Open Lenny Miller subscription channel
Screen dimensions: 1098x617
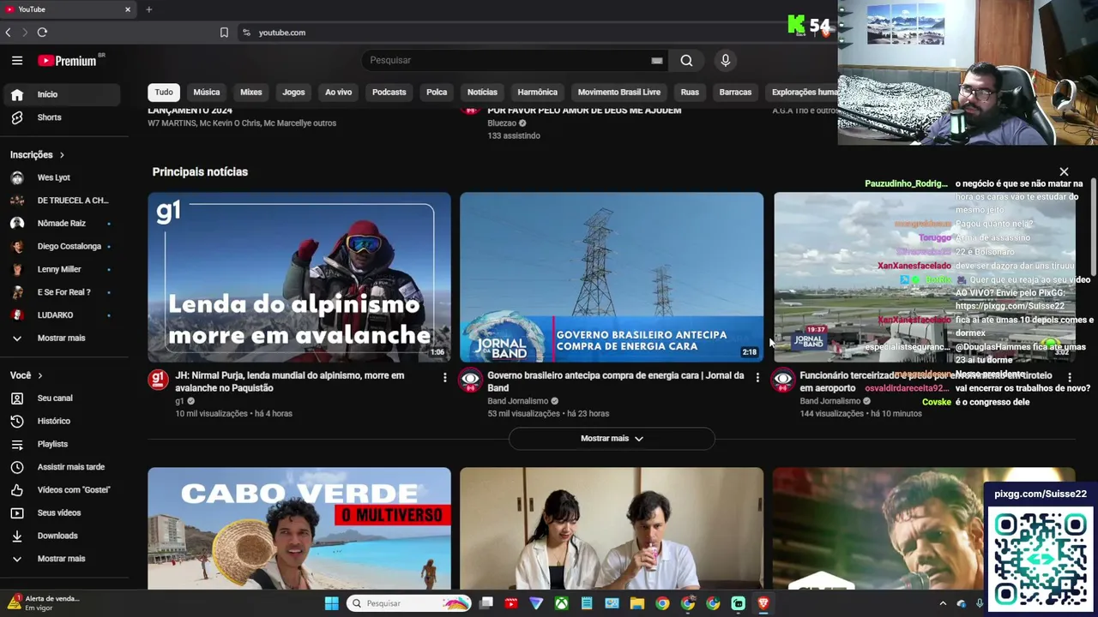(x=62, y=269)
